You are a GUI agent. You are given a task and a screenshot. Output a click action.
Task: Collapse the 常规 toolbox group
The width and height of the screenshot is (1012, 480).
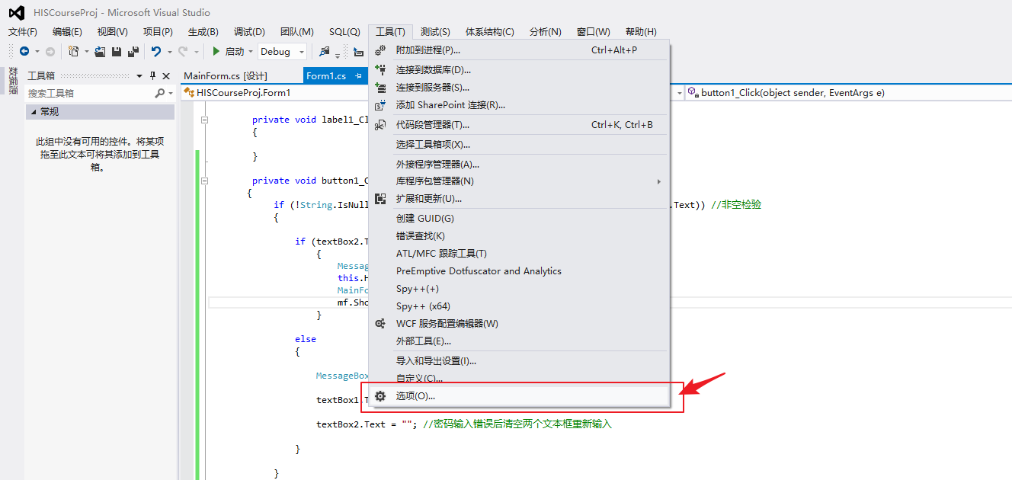(x=33, y=112)
